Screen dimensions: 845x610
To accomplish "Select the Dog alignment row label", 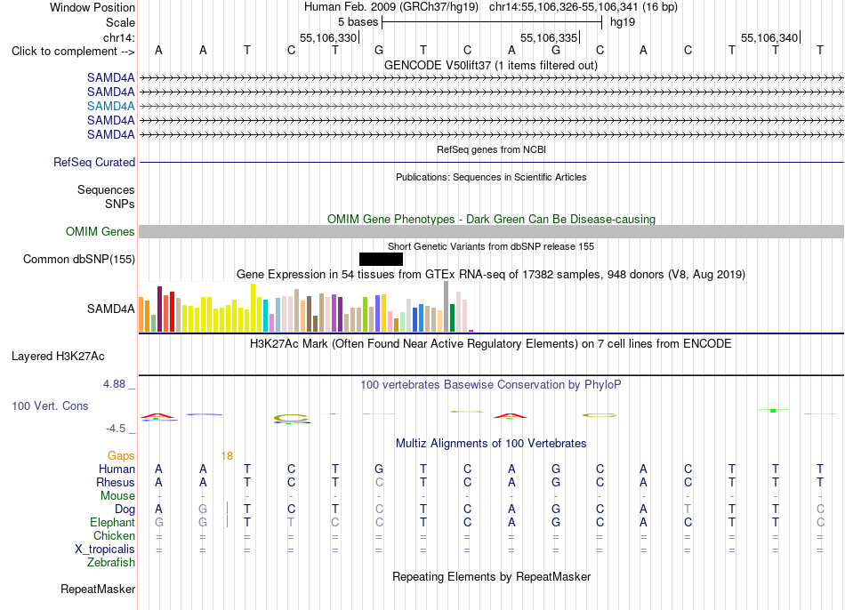I will click(x=125, y=510).
